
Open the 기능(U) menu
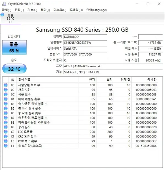click(32, 10)
